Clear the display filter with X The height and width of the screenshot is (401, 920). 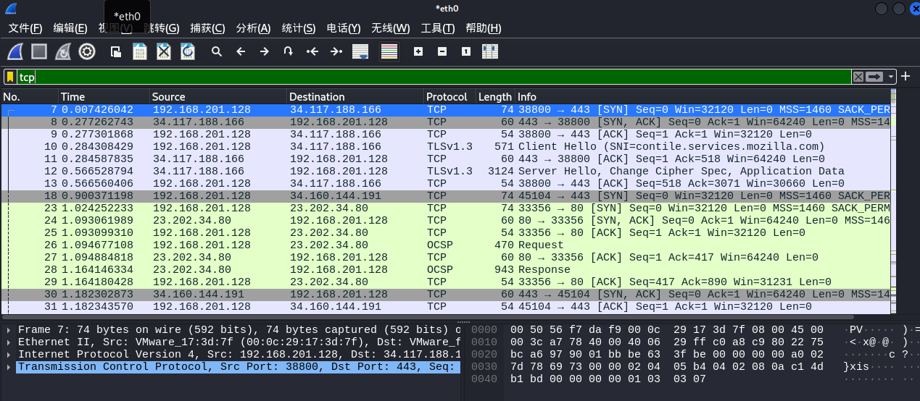[x=858, y=77]
